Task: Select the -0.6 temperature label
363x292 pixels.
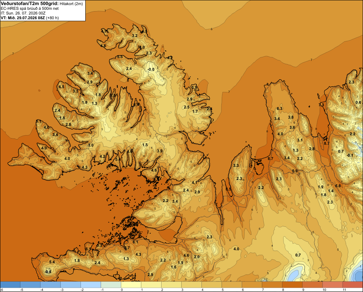Action: [x=48, y=272]
